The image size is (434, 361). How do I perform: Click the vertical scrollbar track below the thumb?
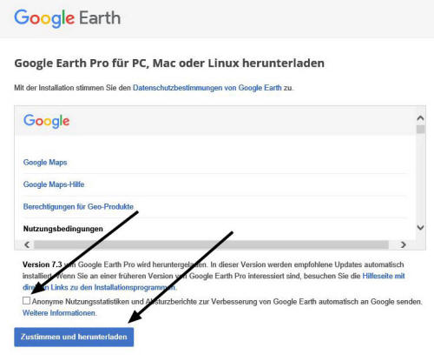pos(420,178)
